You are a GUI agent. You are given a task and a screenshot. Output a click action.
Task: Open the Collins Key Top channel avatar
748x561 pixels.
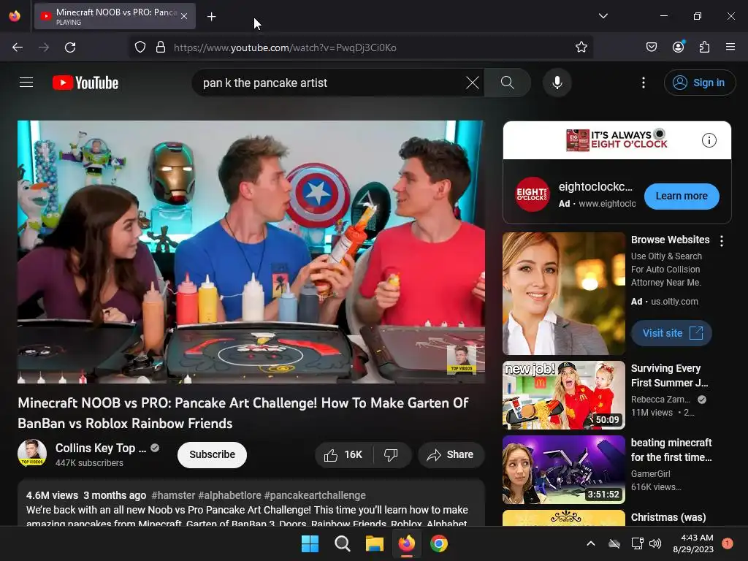tap(32, 453)
